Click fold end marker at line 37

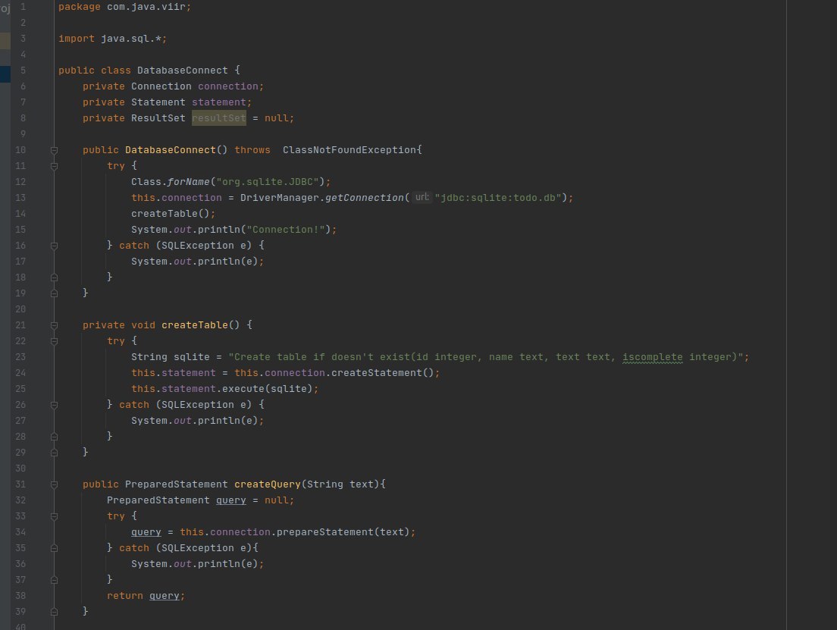[x=54, y=580]
